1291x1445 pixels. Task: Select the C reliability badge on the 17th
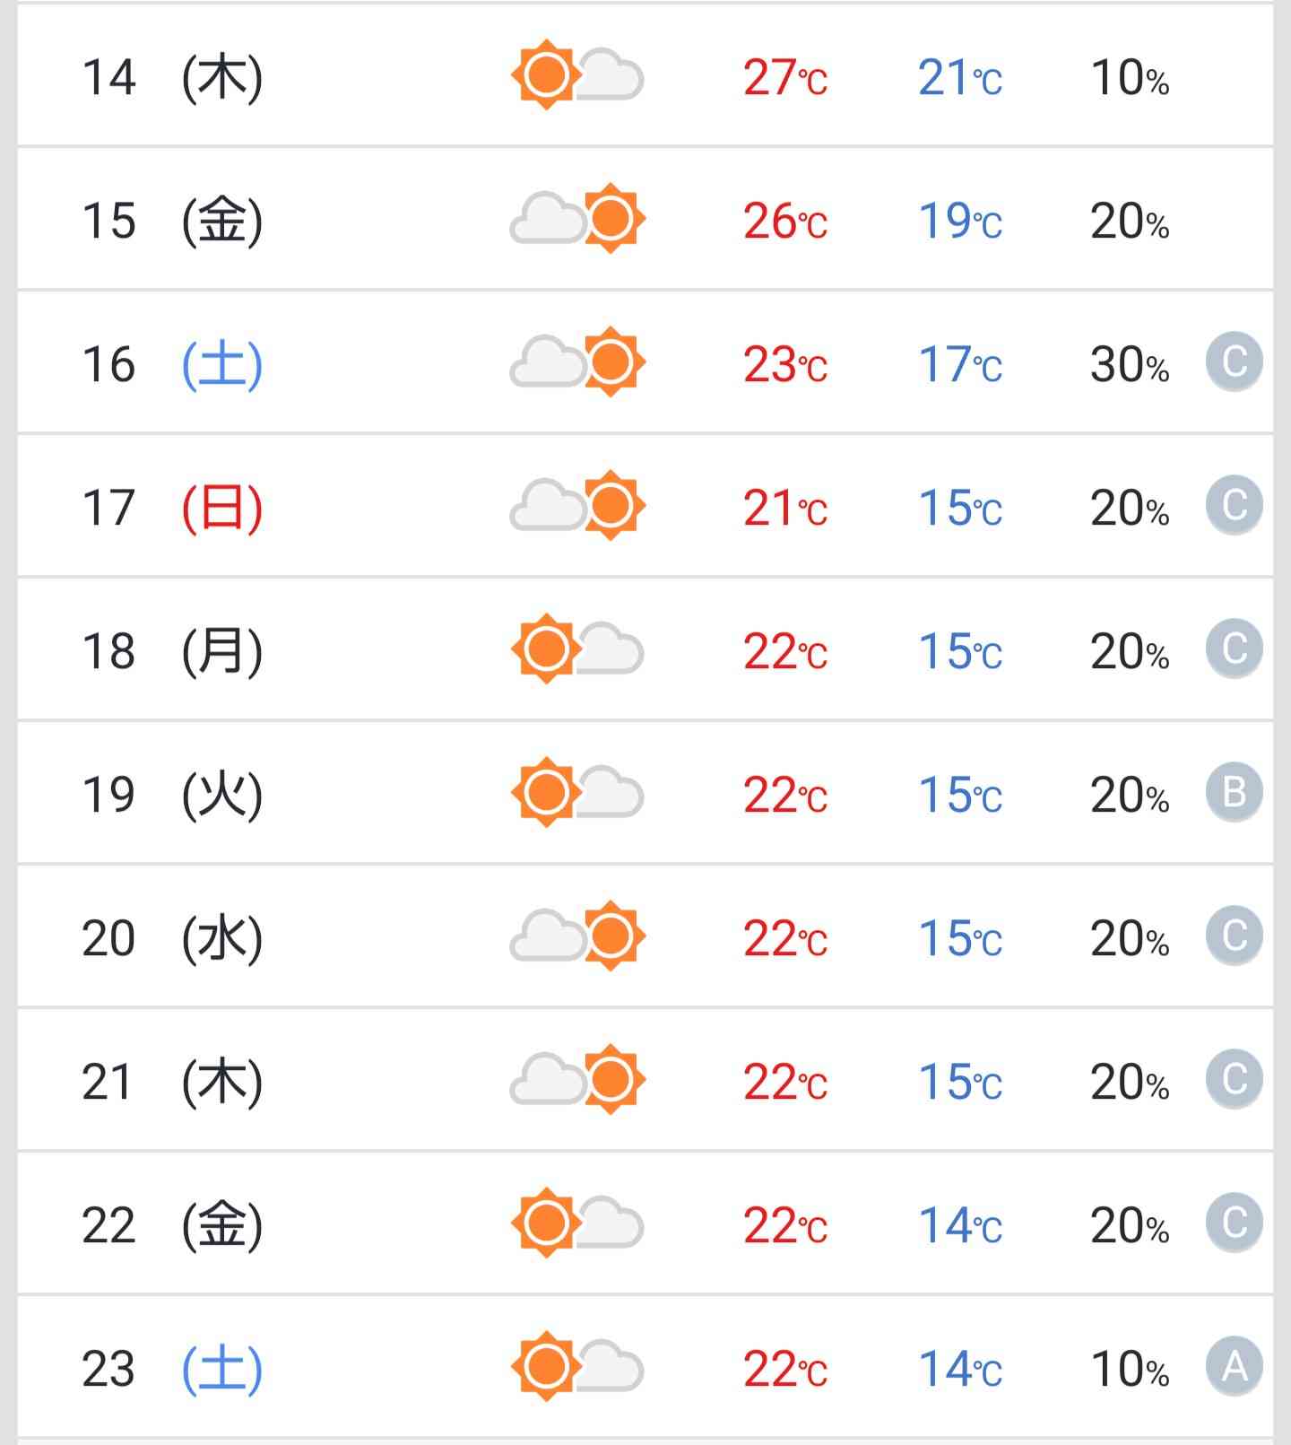pos(1235,505)
